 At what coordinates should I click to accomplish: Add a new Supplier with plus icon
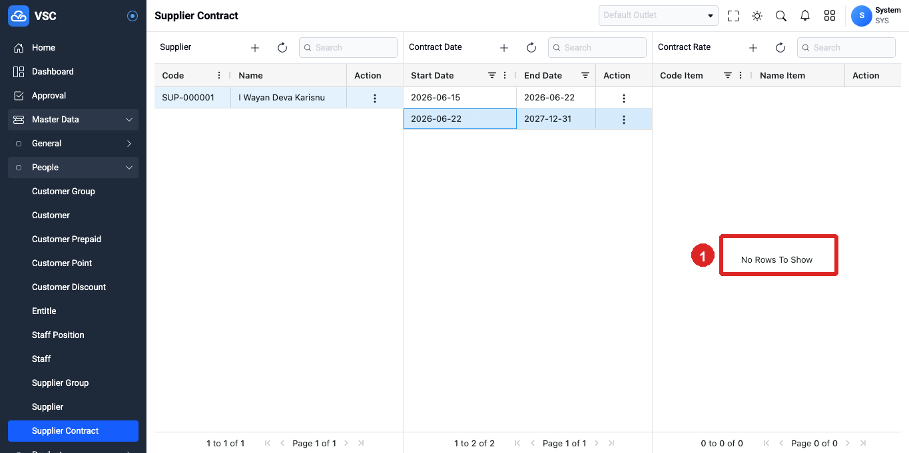click(255, 48)
